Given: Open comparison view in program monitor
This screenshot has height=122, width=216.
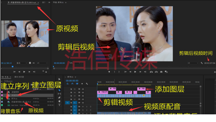Looking at the screenshot, I should point(166,72).
